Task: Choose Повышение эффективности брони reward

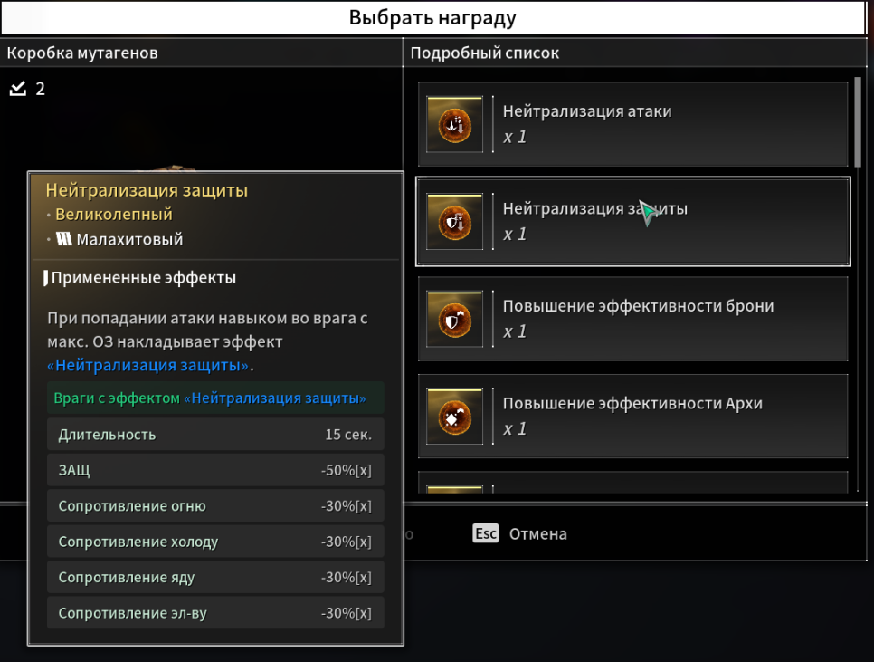Action: pos(632,320)
